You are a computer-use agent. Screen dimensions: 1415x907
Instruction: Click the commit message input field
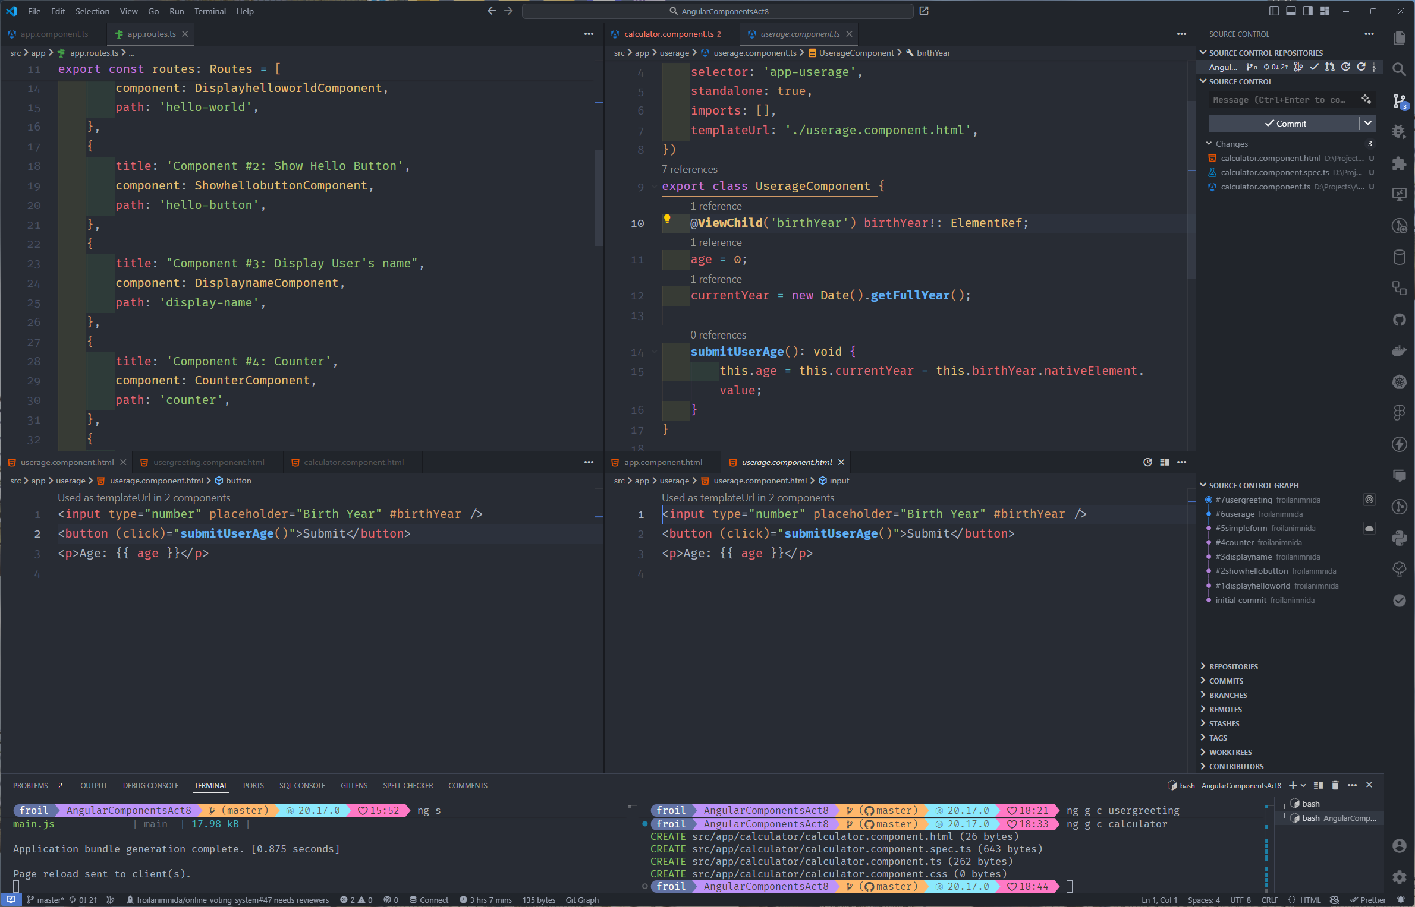[x=1284, y=100]
